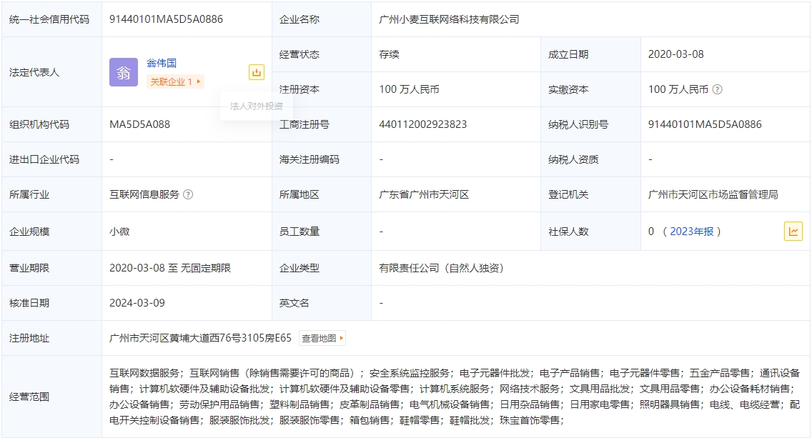812x438 pixels.
Task: Click the company name 广州小麦互联网络科技有限公司
Action: (x=449, y=19)
